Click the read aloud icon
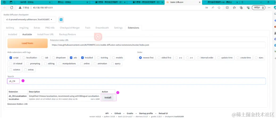 [213, 8]
